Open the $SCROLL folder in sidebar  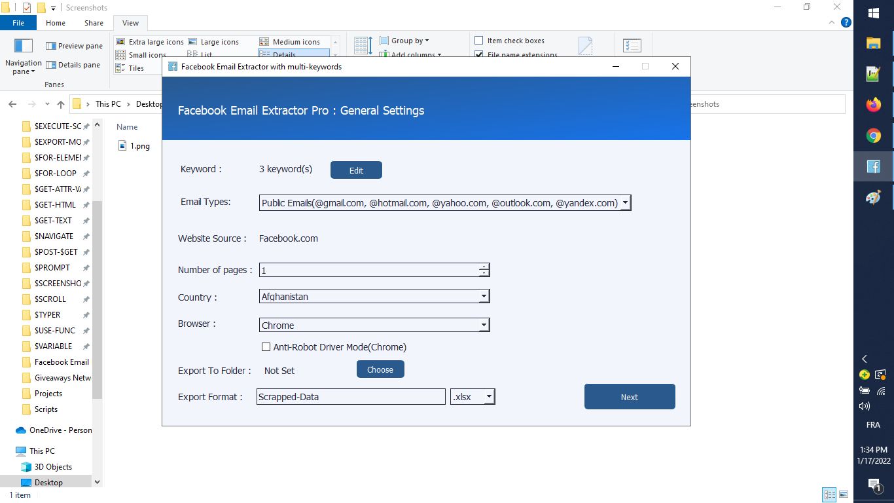(55, 299)
